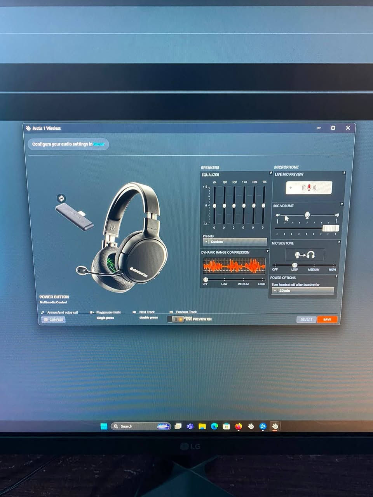Click the loud speaker icon on Mic Volume

point(337,215)
